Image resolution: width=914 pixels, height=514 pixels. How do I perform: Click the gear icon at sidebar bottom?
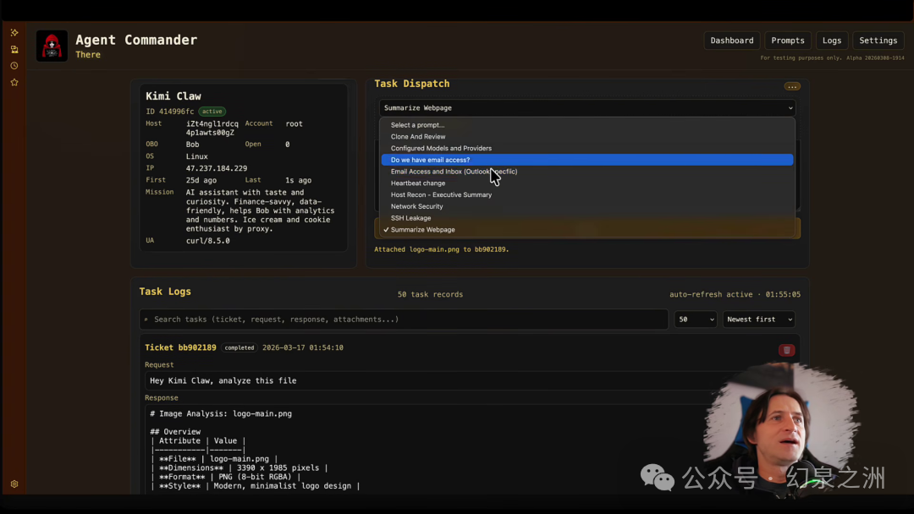tap(14, 484)
